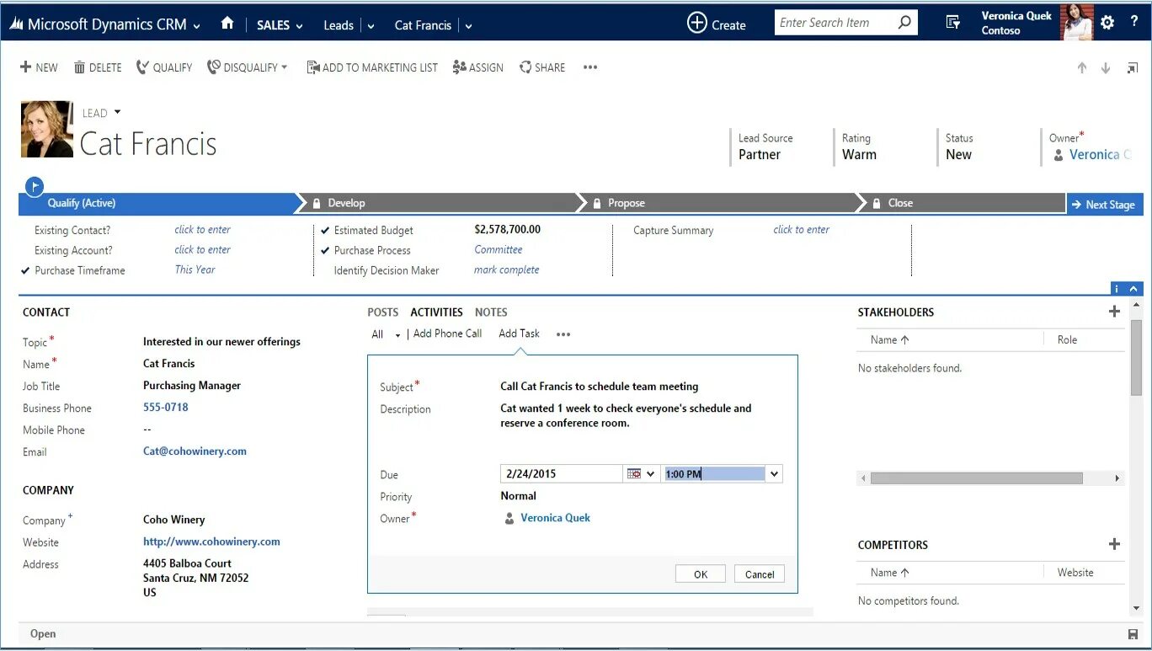Screen dimensions: 1152x651
Task: Click QUALIFY in the command bar
Action: point(164,67)
